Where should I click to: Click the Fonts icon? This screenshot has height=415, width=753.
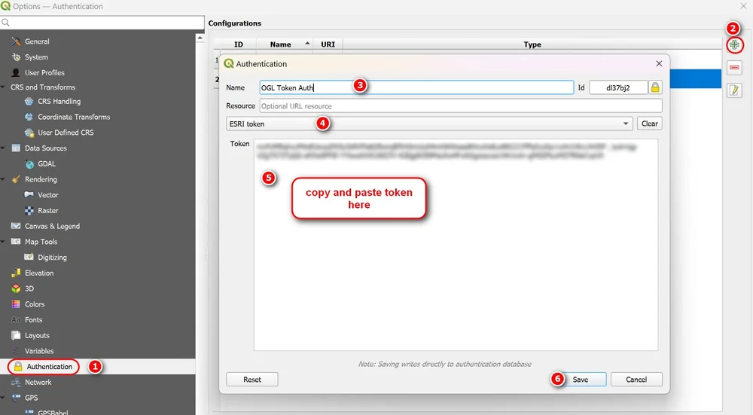coord(17,320)
